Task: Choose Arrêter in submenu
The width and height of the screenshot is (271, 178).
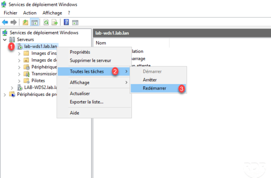Action: tap(158, 80)
